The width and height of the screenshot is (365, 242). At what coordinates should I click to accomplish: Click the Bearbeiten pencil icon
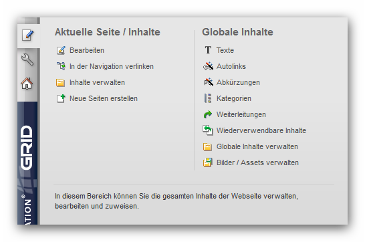[61, 50]
